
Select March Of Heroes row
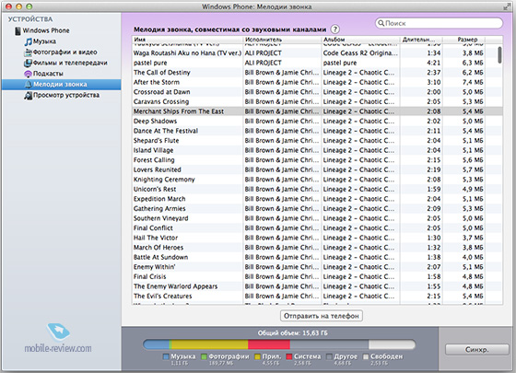coord(317,248)
